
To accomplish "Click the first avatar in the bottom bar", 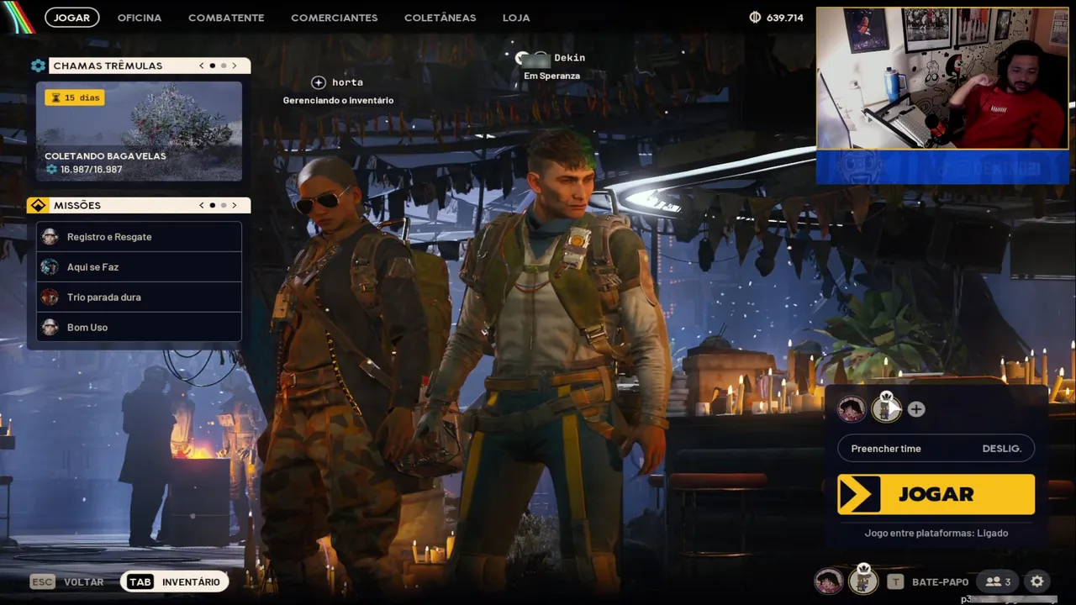I will [829, 581].
